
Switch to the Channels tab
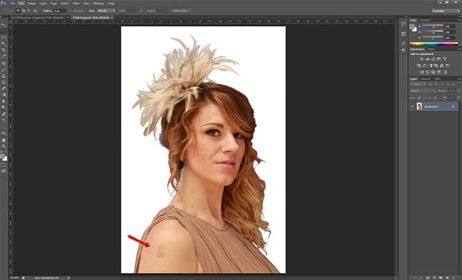coord(425,79)
